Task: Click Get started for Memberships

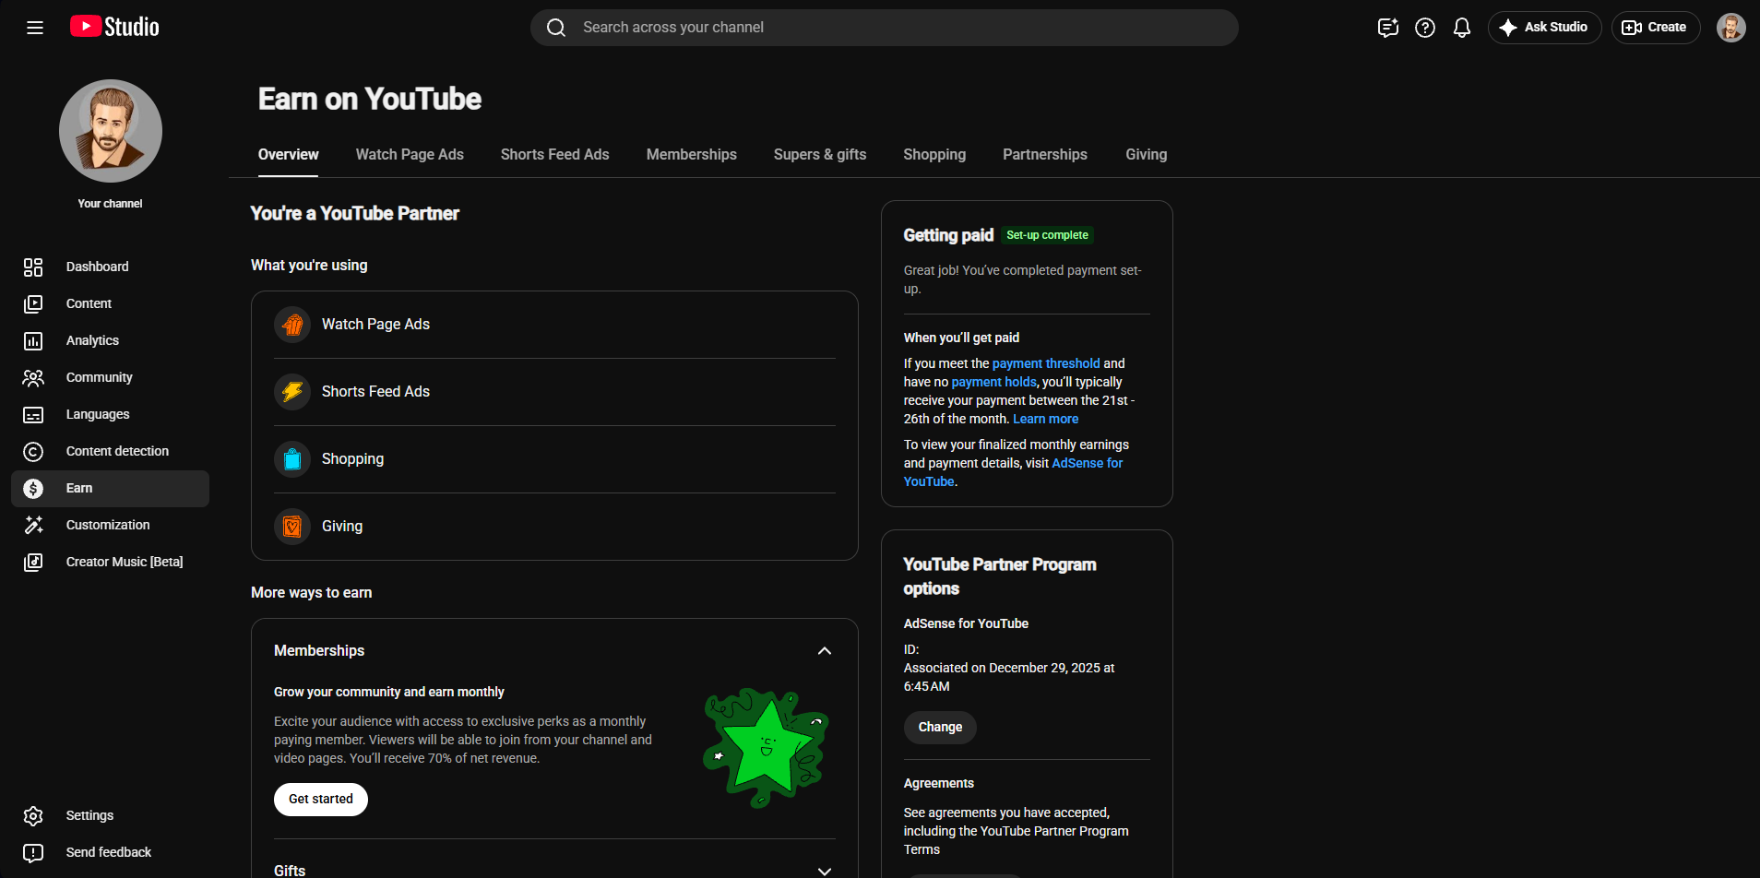Action: [321, 800]
